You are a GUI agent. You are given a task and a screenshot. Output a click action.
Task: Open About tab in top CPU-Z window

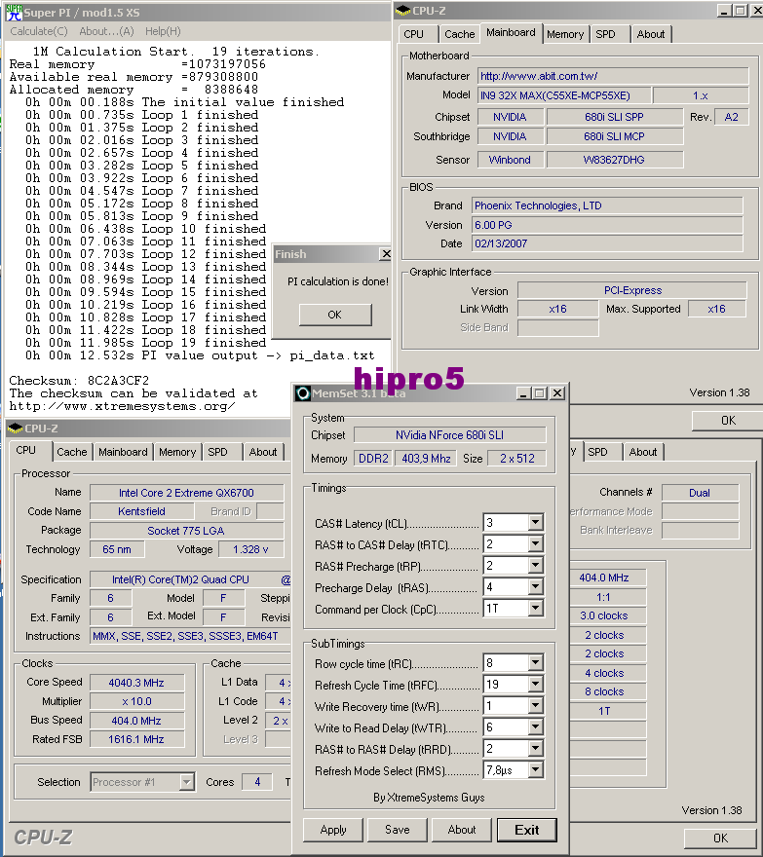(x=650, y=34)
